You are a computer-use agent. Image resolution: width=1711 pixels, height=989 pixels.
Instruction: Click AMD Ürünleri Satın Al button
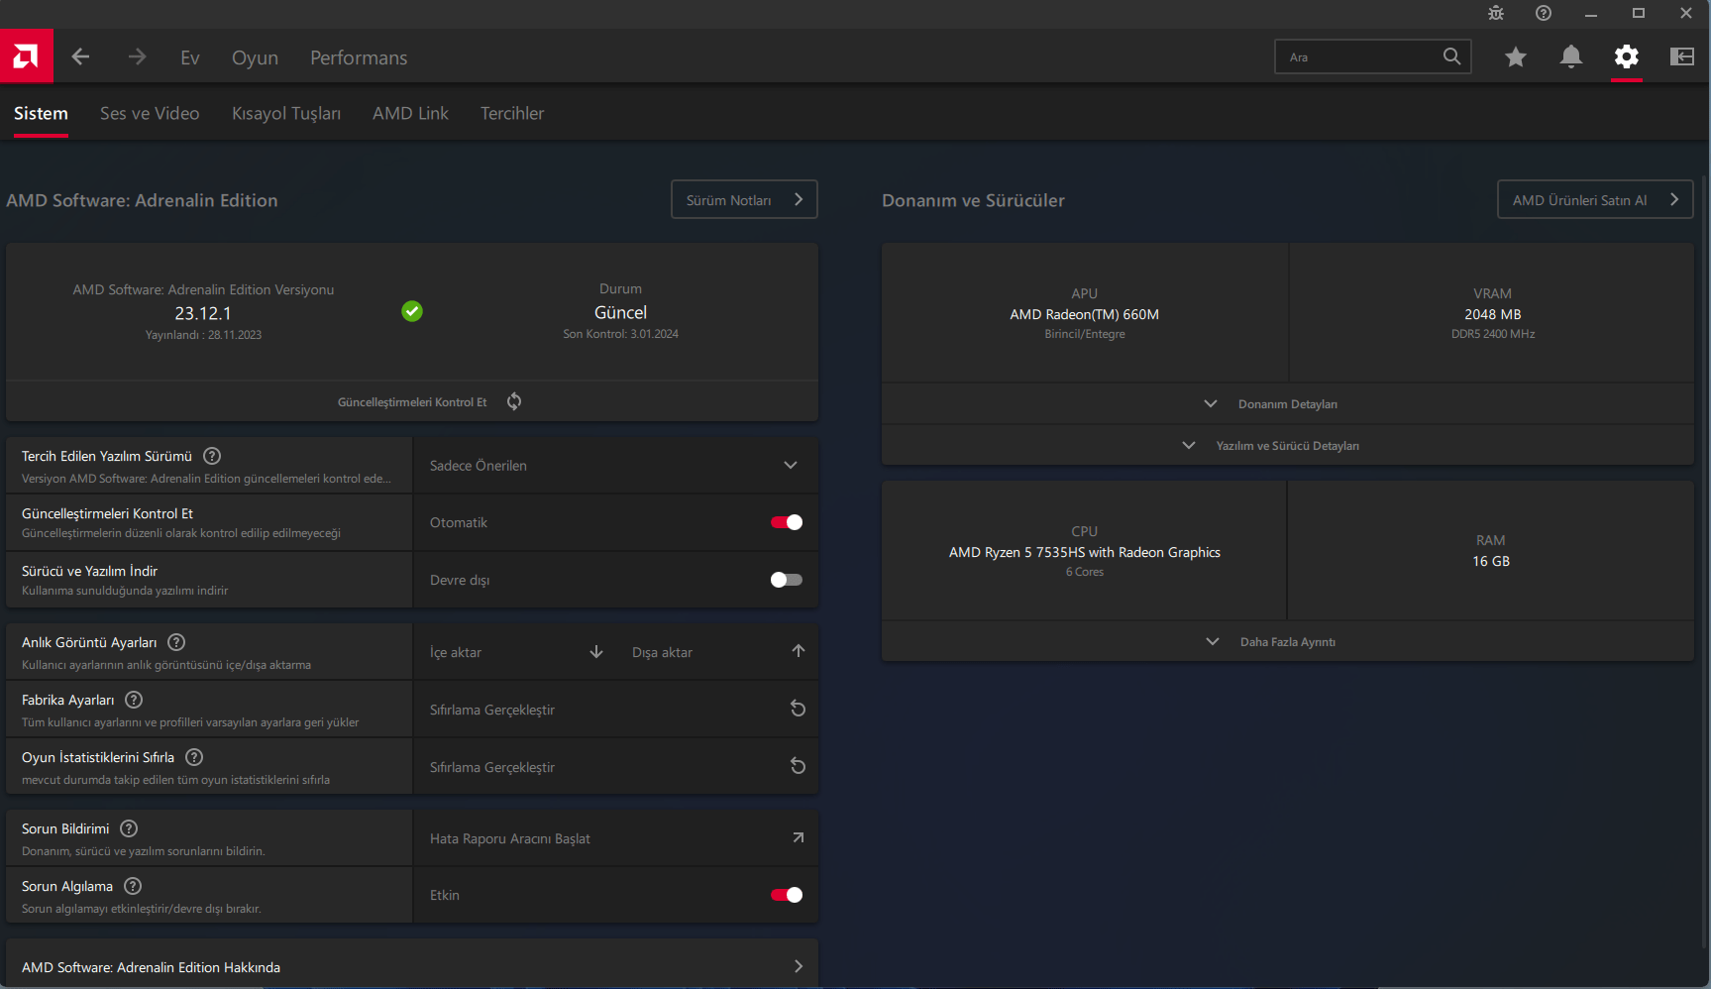point(1595,199)
